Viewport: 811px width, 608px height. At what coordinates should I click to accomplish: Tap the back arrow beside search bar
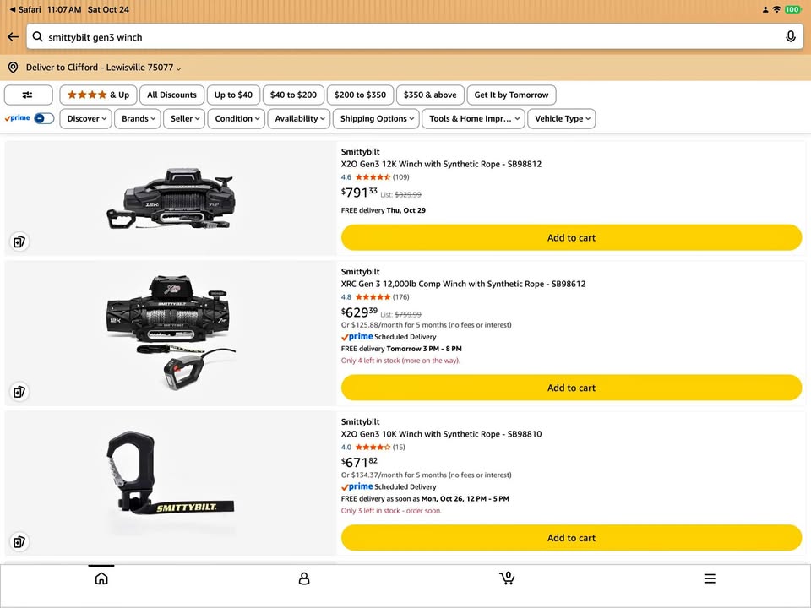pos(13,36)
